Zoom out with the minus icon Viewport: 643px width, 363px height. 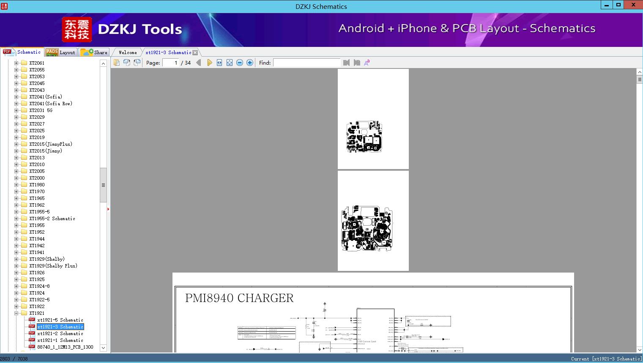point(240,63)
